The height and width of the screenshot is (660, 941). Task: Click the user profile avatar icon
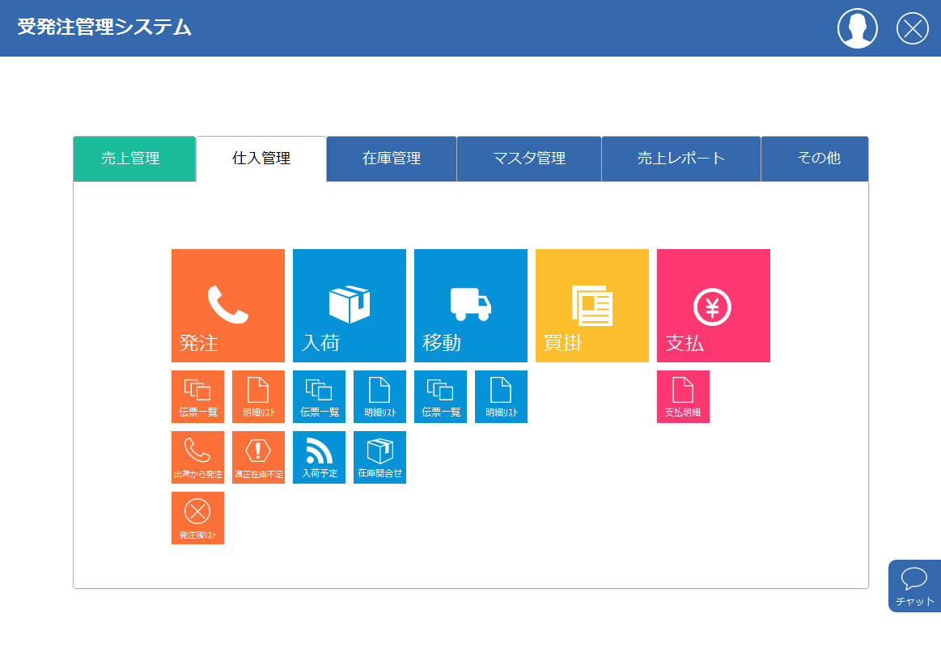click(x=858, y=28)
